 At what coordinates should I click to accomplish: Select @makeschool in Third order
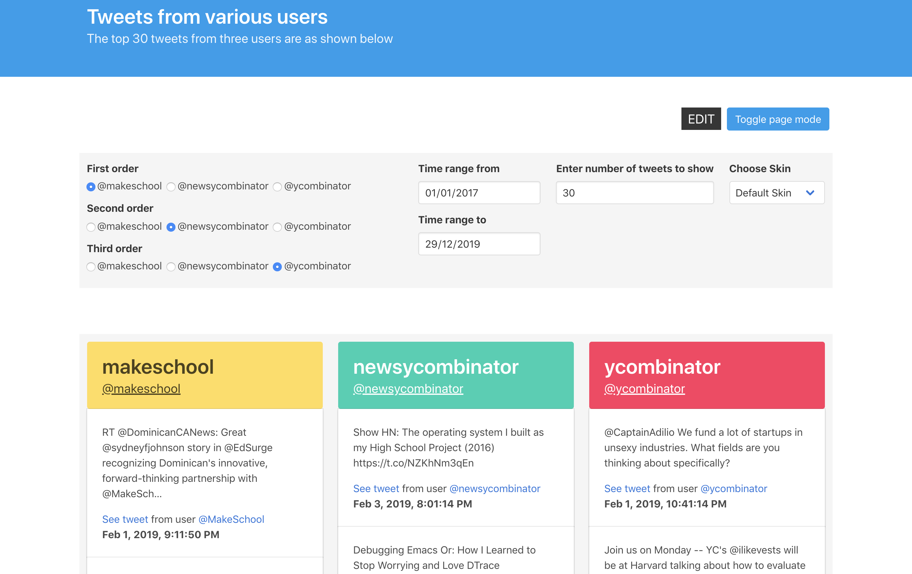pyautogui.click(x=91, y=267)
